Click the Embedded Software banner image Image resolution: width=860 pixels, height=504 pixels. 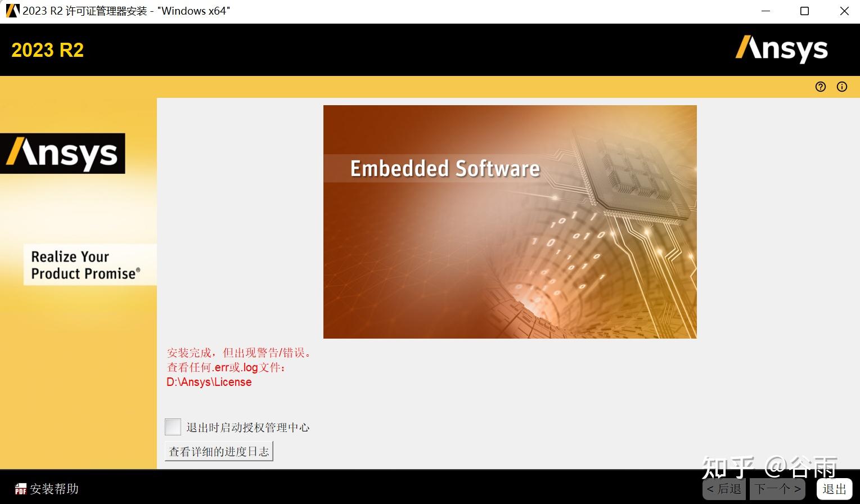click(510, 221)
